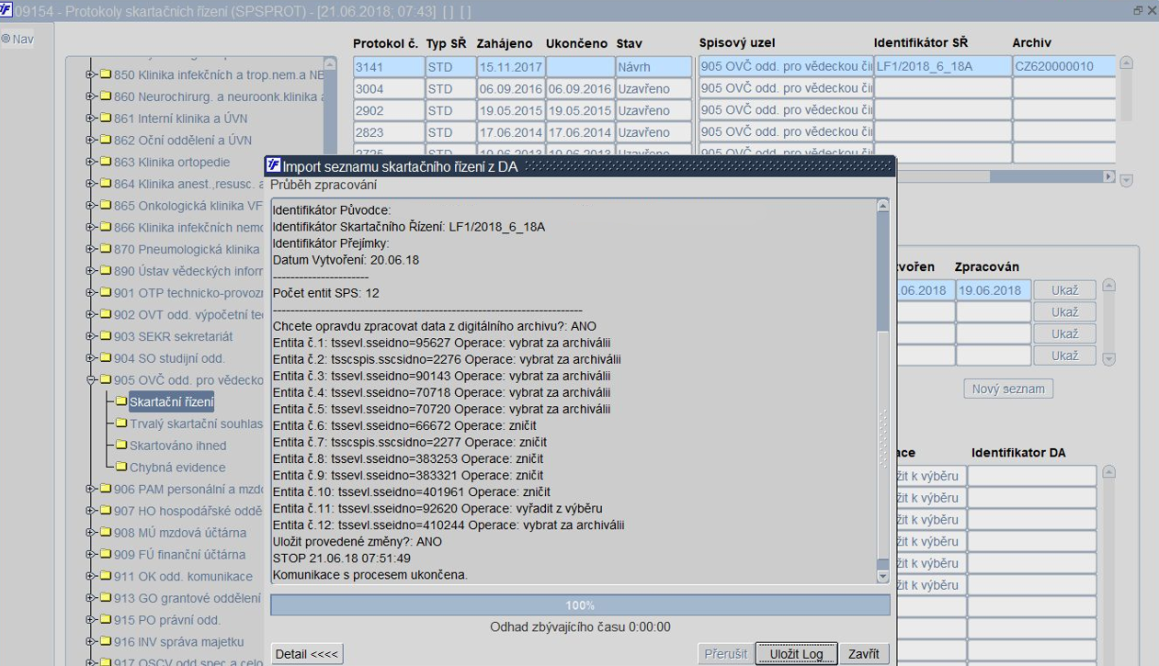Expand the 850 Klinika infekčních node
This screenshot has height=666, width=1159.
click(91, 74)
